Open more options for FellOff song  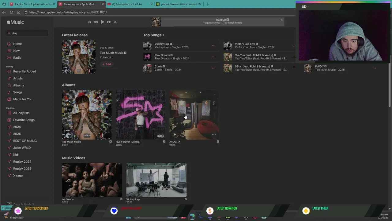(374, 68)
